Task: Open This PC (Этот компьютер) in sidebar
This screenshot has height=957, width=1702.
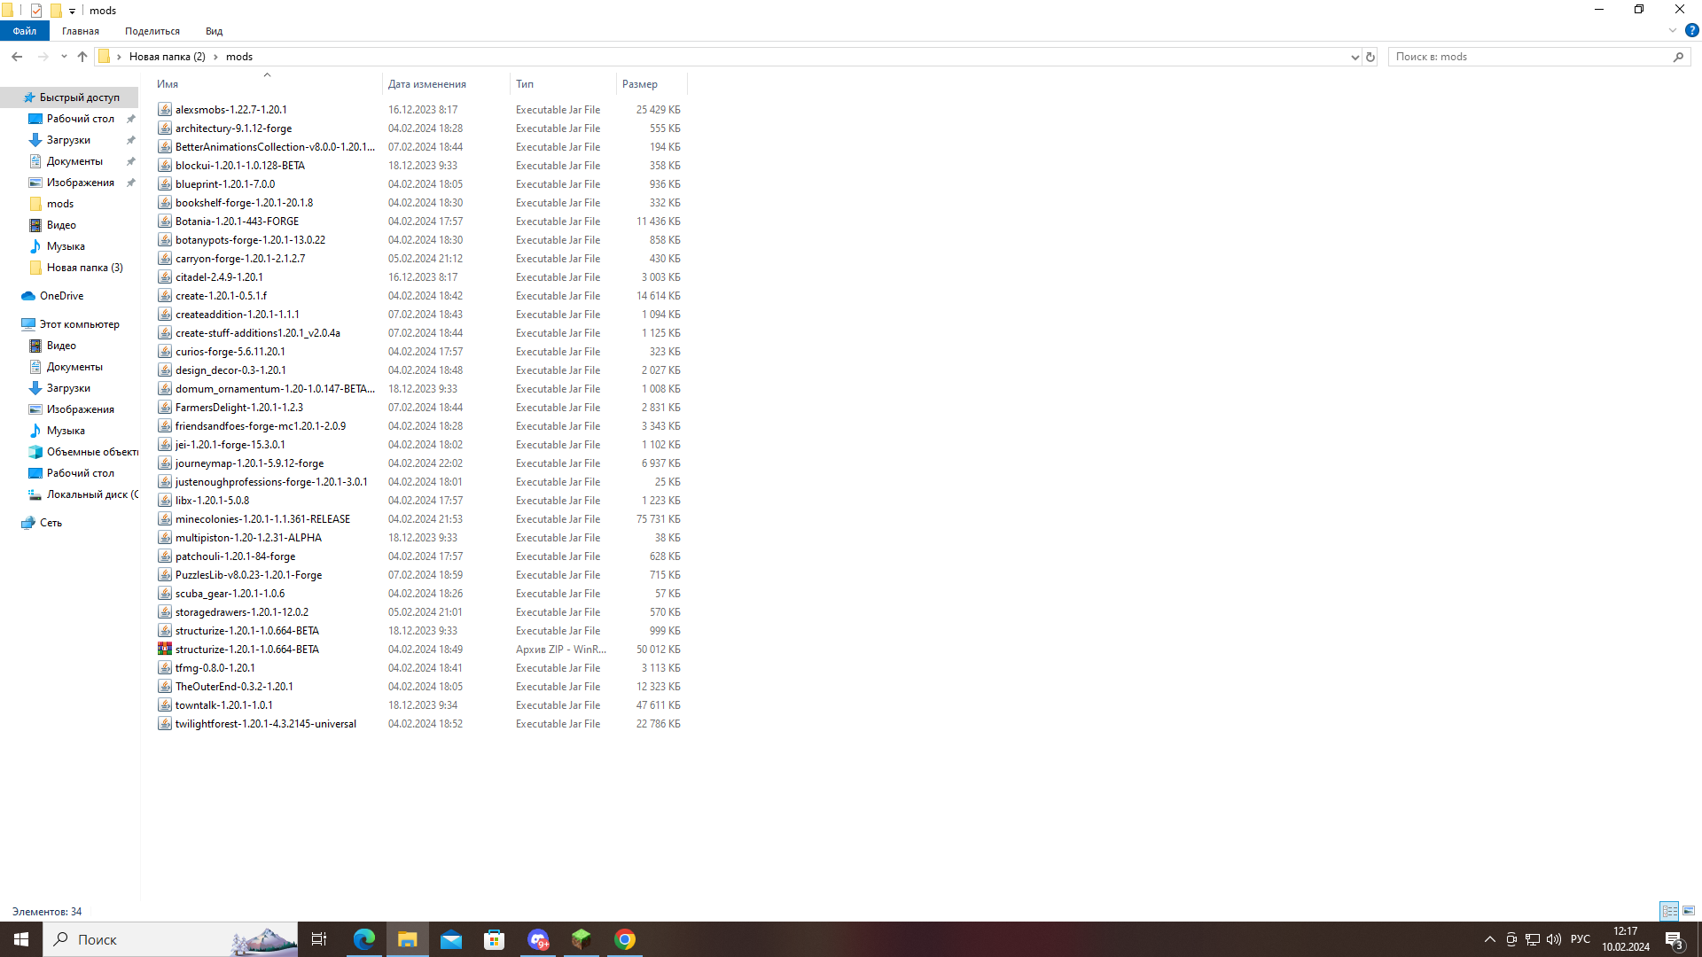Action: (x=79, y=324)
